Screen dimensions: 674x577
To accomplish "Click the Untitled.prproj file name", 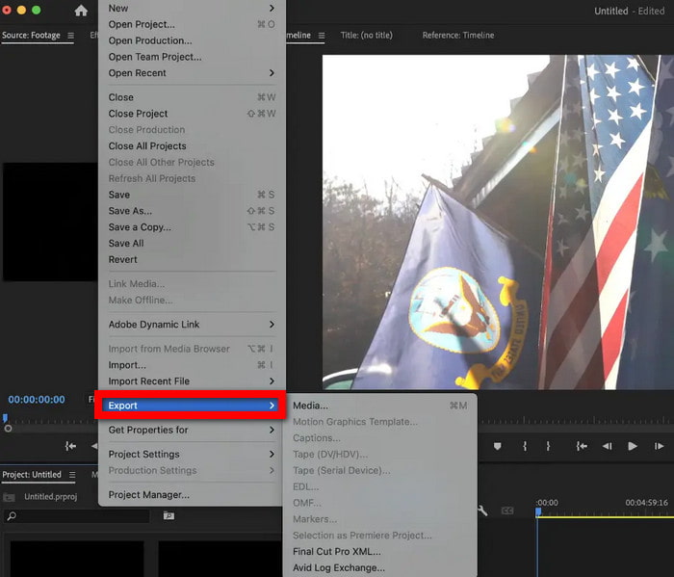I will click(x=51, y=497).
